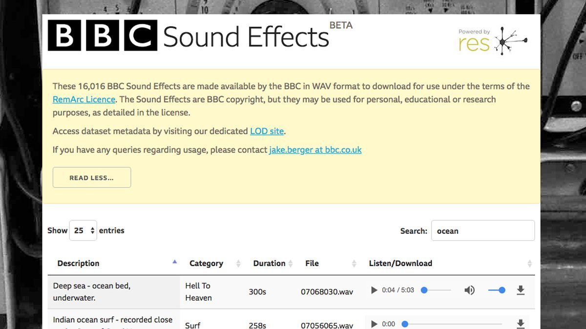
Task: Sort table by Description column
Action: 114,263
